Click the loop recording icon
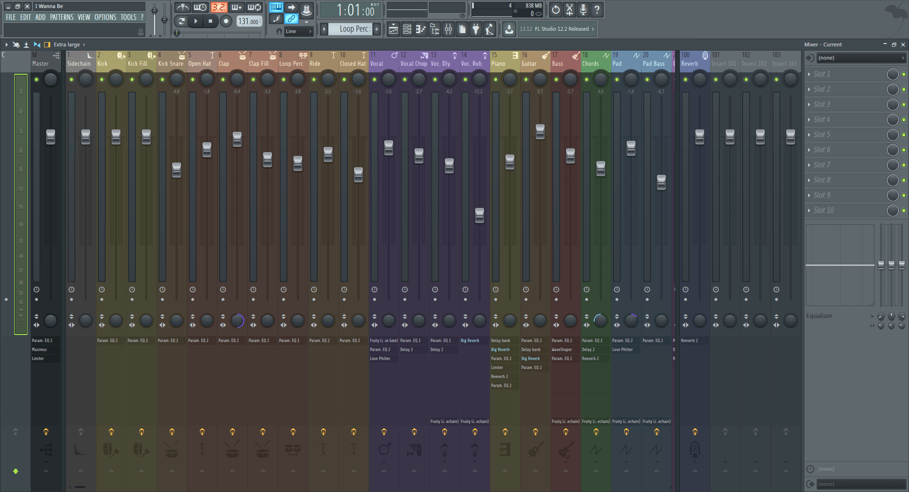Screen dimensions: 909x492 254,8
